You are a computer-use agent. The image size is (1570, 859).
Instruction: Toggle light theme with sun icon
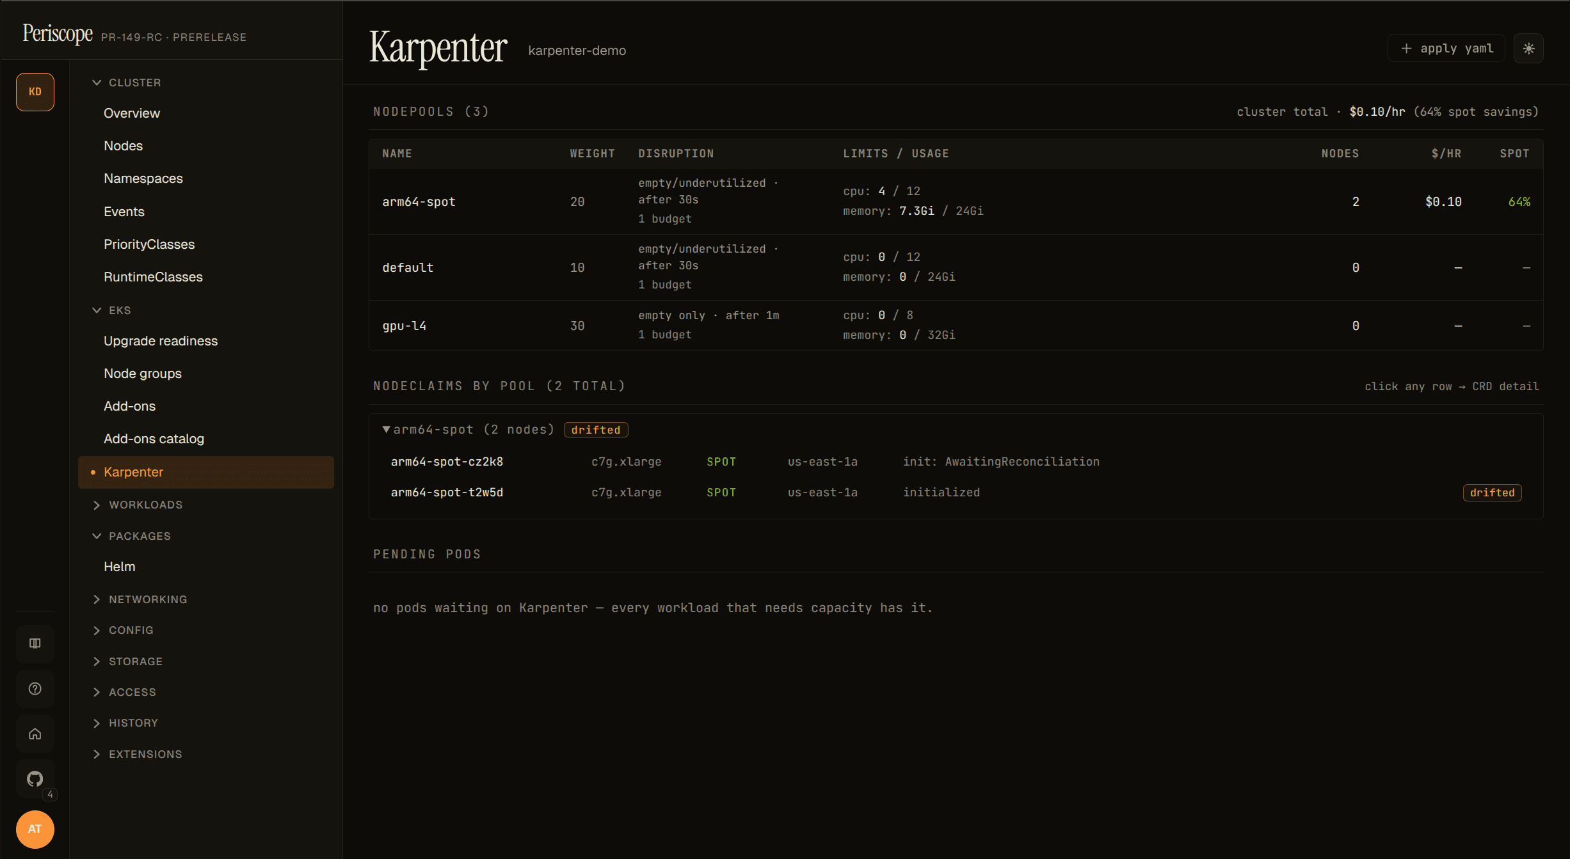pyautogui.click(x=1528, y=49)
